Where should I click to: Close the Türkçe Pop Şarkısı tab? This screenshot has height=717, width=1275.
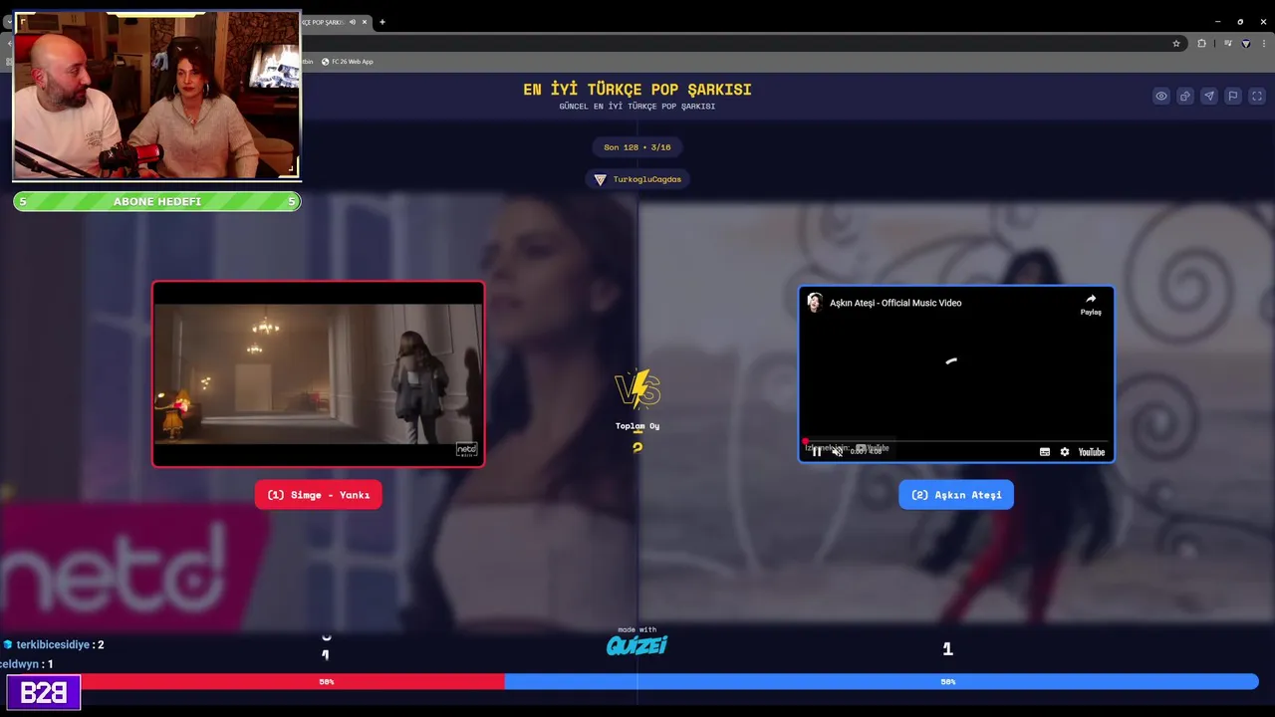(x=365, y=22)
